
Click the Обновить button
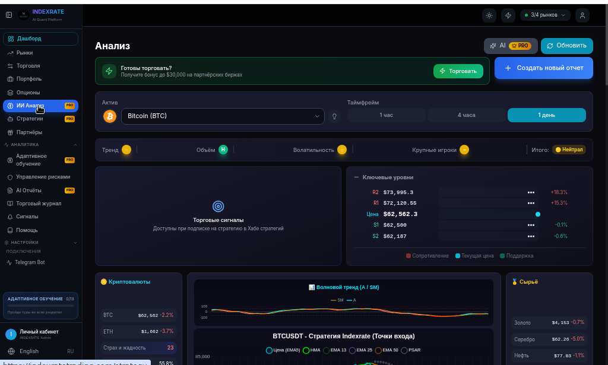pyautogui.click(x=567, y=46)
